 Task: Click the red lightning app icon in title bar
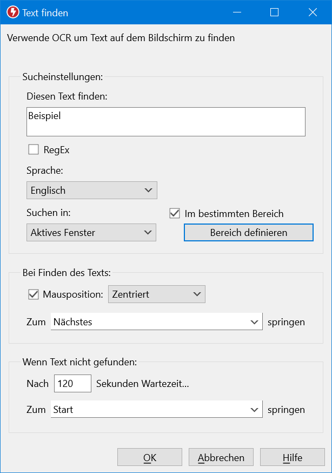tap(12, 12)
